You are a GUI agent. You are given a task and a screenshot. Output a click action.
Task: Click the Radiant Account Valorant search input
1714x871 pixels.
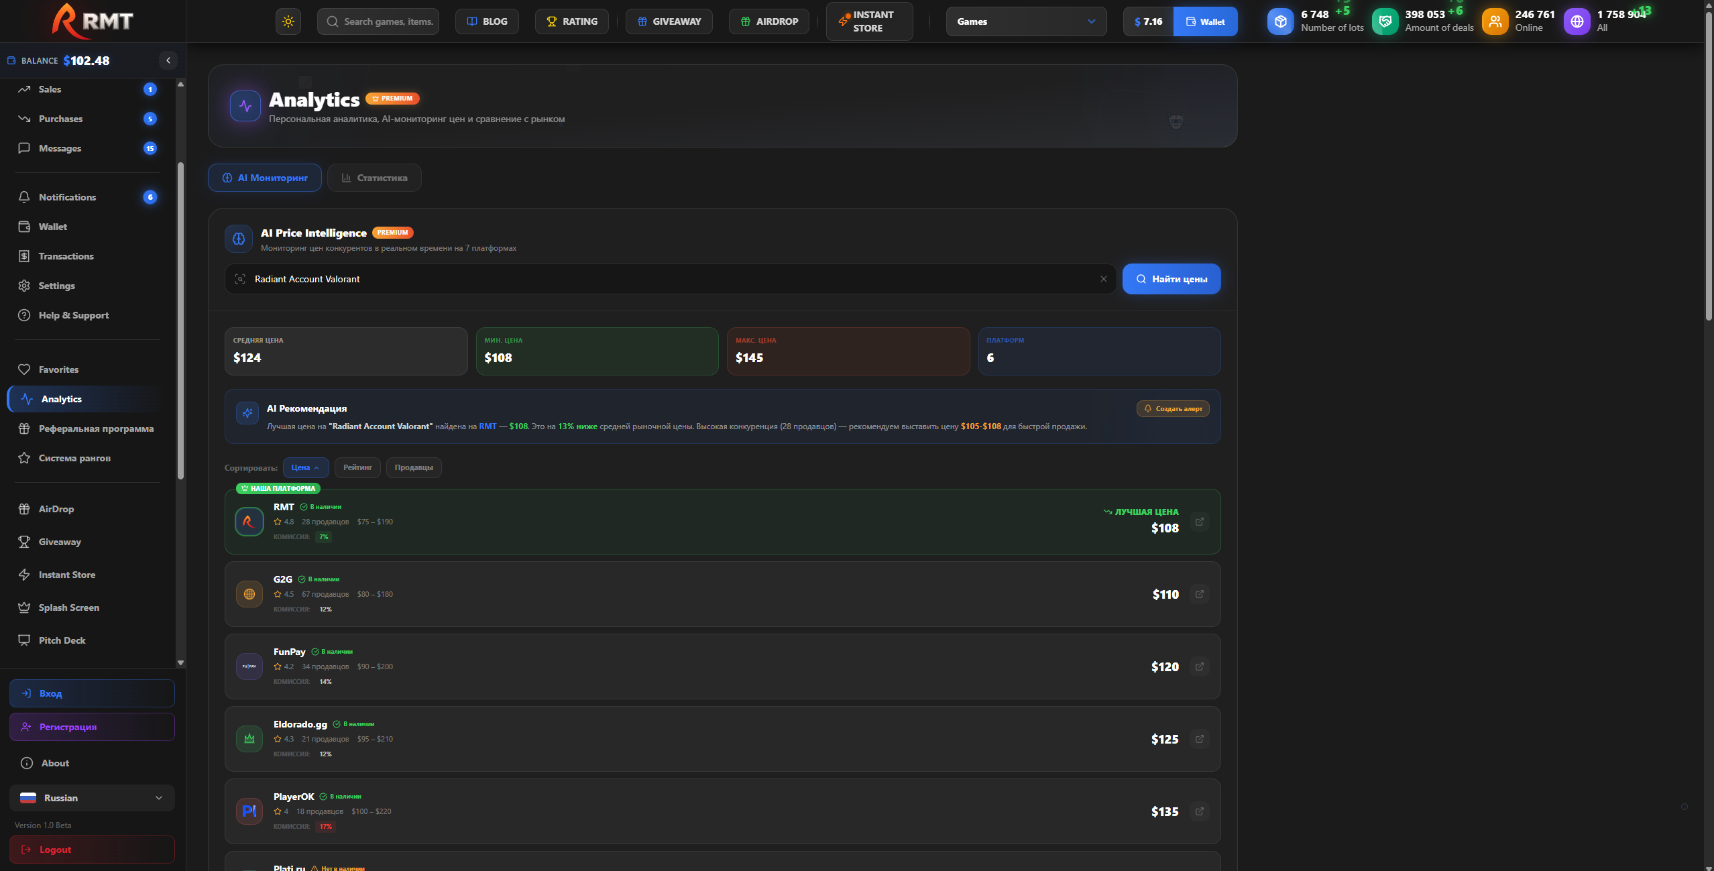(671, 279)
